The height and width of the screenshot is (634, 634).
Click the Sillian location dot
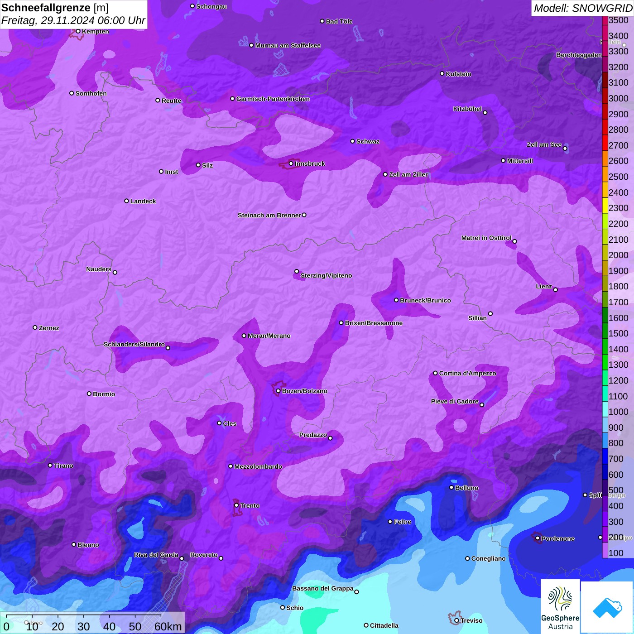pyautogui.click(x=490, y=313)
